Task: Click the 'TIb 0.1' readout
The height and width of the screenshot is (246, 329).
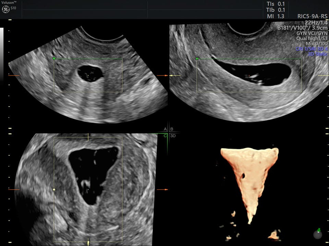Action: (276, 10)
